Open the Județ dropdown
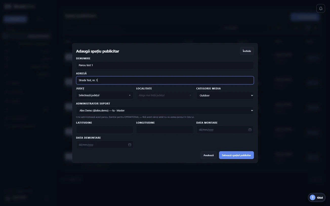This screenshot has height=206, width=330. click(105, 95)
